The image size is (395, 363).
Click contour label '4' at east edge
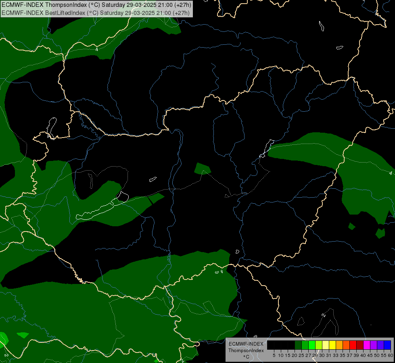coord(391,173)
